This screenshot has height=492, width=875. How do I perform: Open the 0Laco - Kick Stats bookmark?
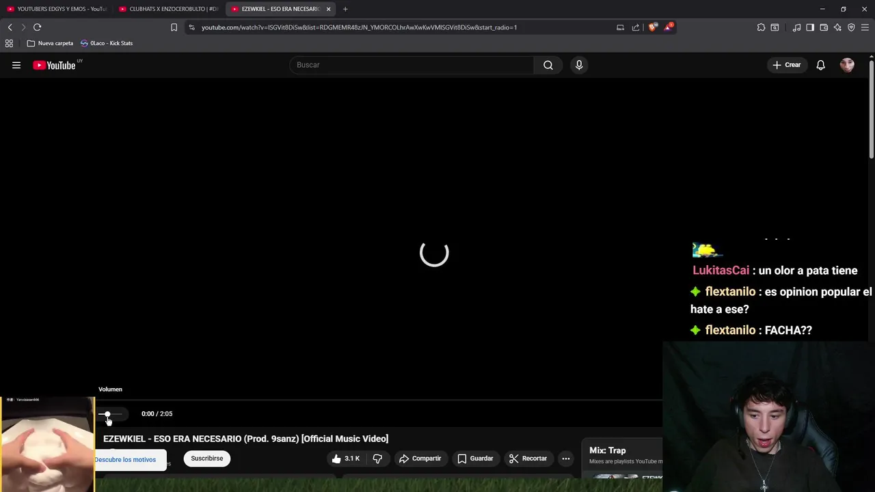coord(107,43)
